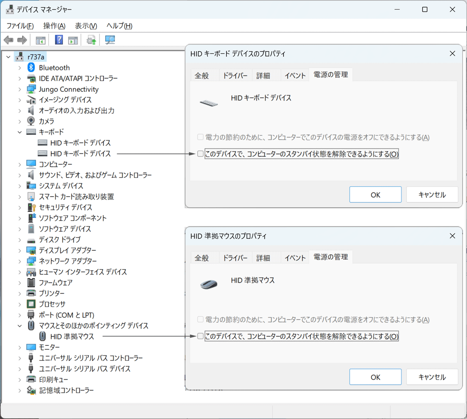Click the スマート カード読み取り装置 icon

[31, 197]
